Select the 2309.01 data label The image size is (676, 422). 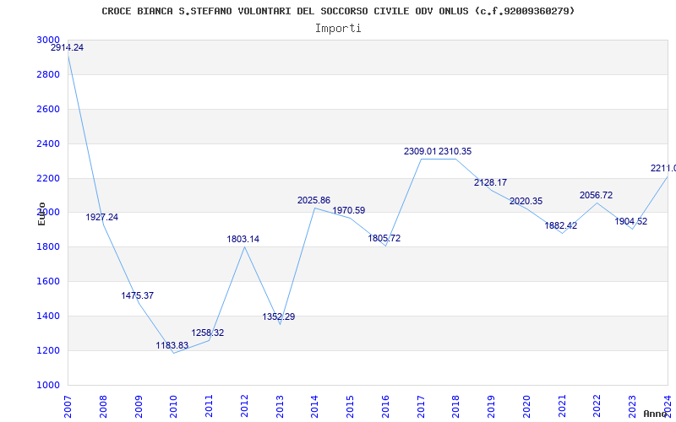tap(420, 152)
